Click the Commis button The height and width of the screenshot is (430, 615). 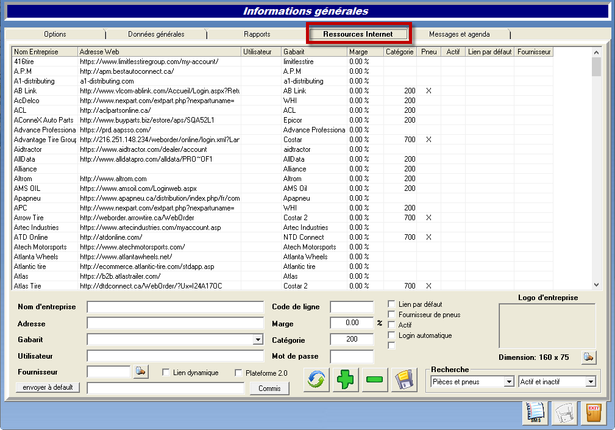269,389
